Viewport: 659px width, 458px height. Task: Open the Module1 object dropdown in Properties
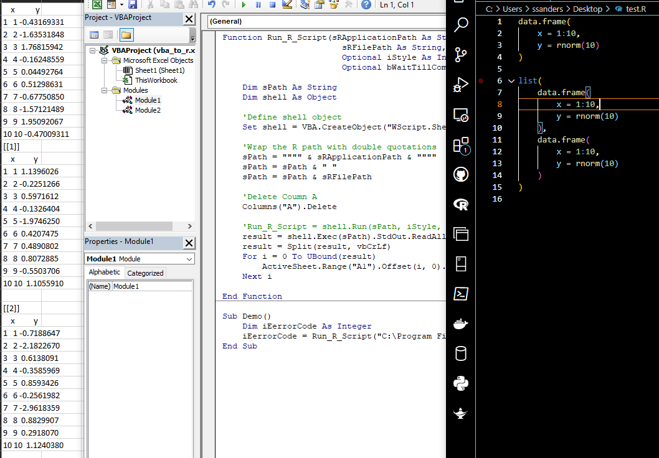click(189, 259)
